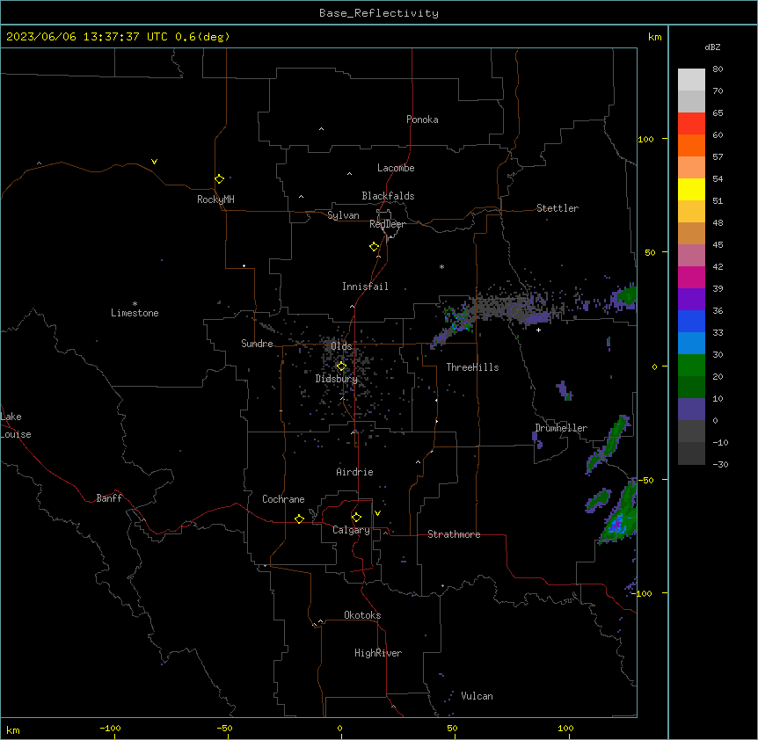Click the RedDeer city label

coord(387,224)
